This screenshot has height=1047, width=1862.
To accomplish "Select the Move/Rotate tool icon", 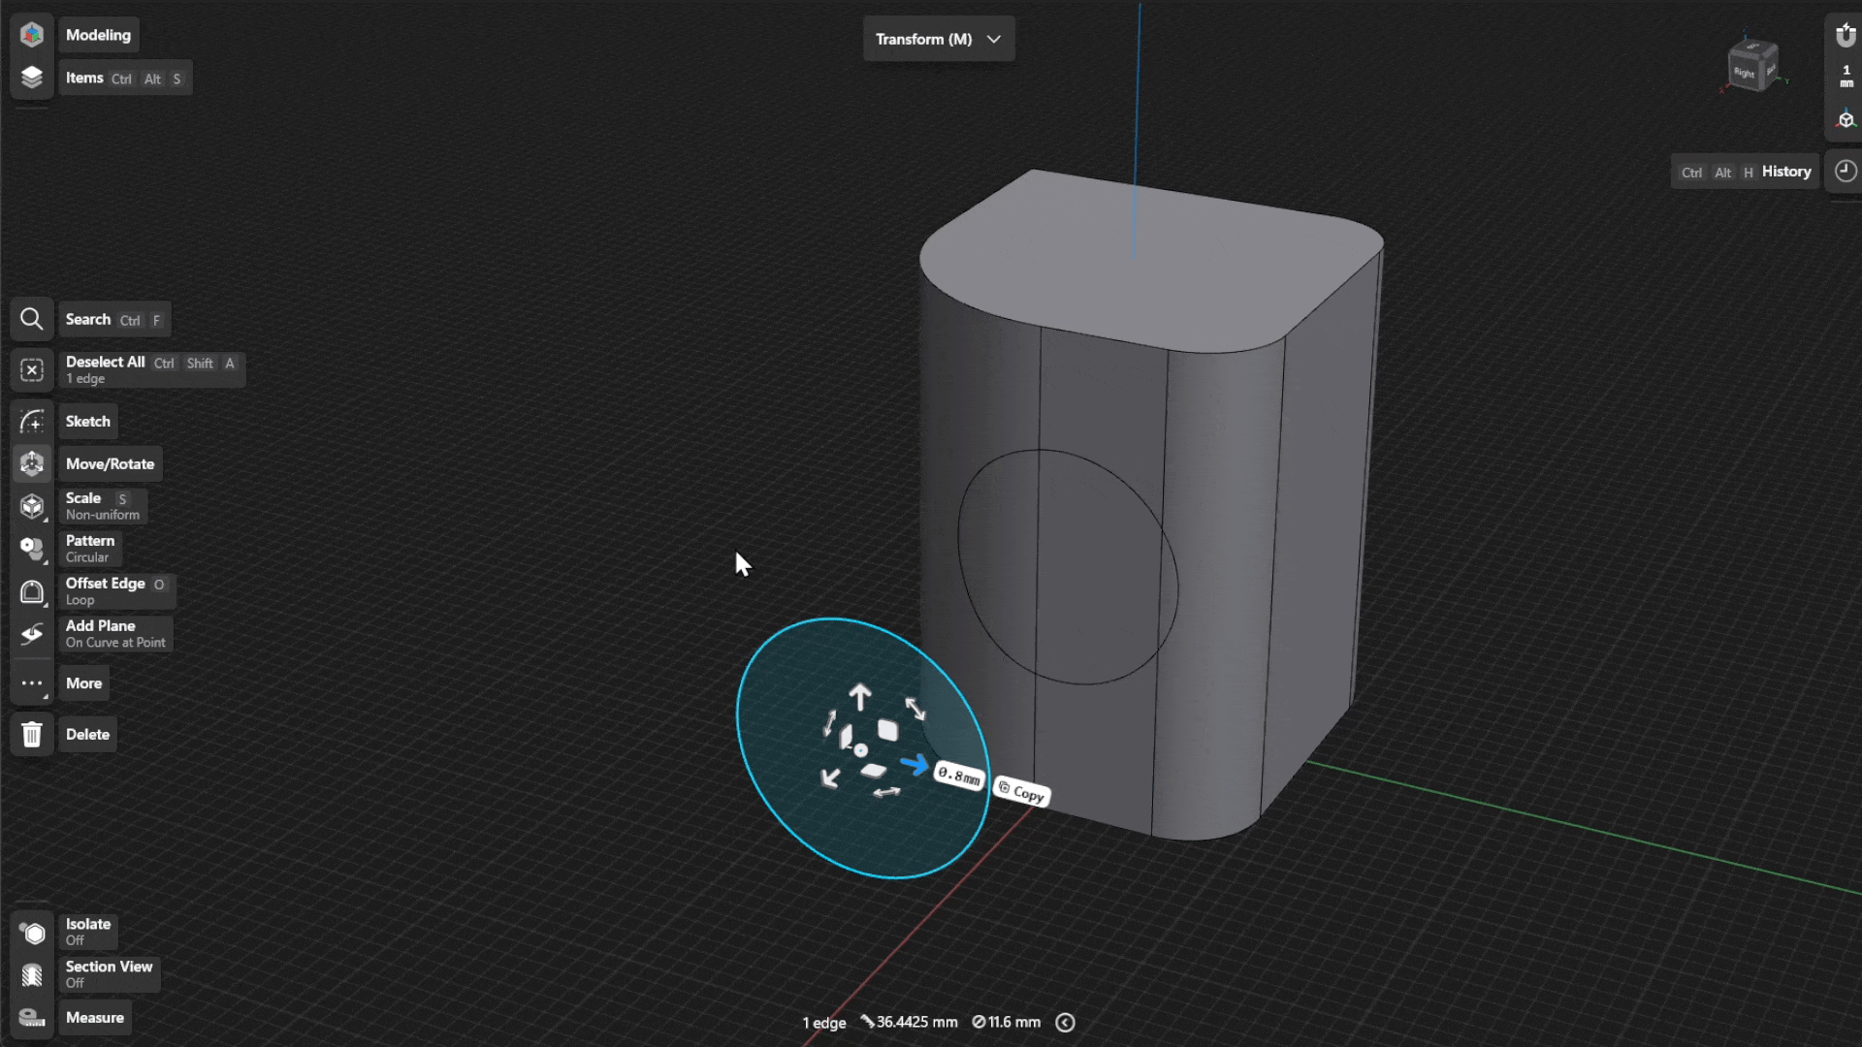I will point(32,464).
